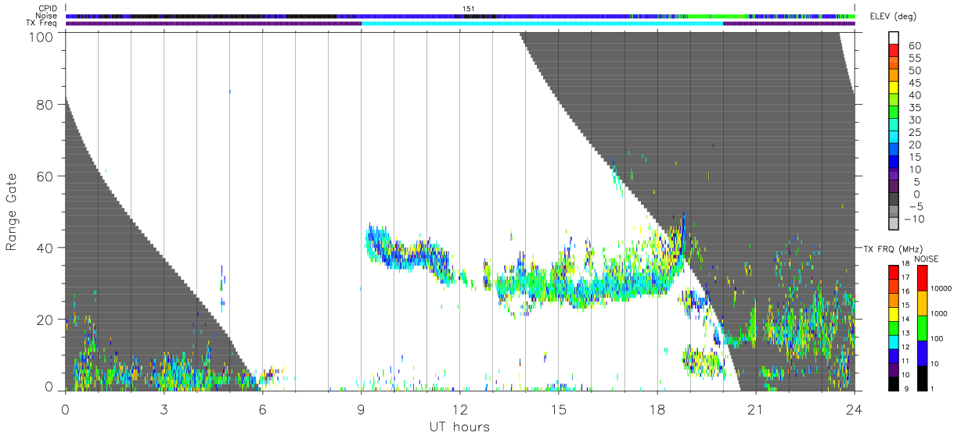The width and height of the screenshot is (961, 443).
Task: Select the lightest gray bottom ELEV segment
Action: pyautogui.click(x=893, y=223)
